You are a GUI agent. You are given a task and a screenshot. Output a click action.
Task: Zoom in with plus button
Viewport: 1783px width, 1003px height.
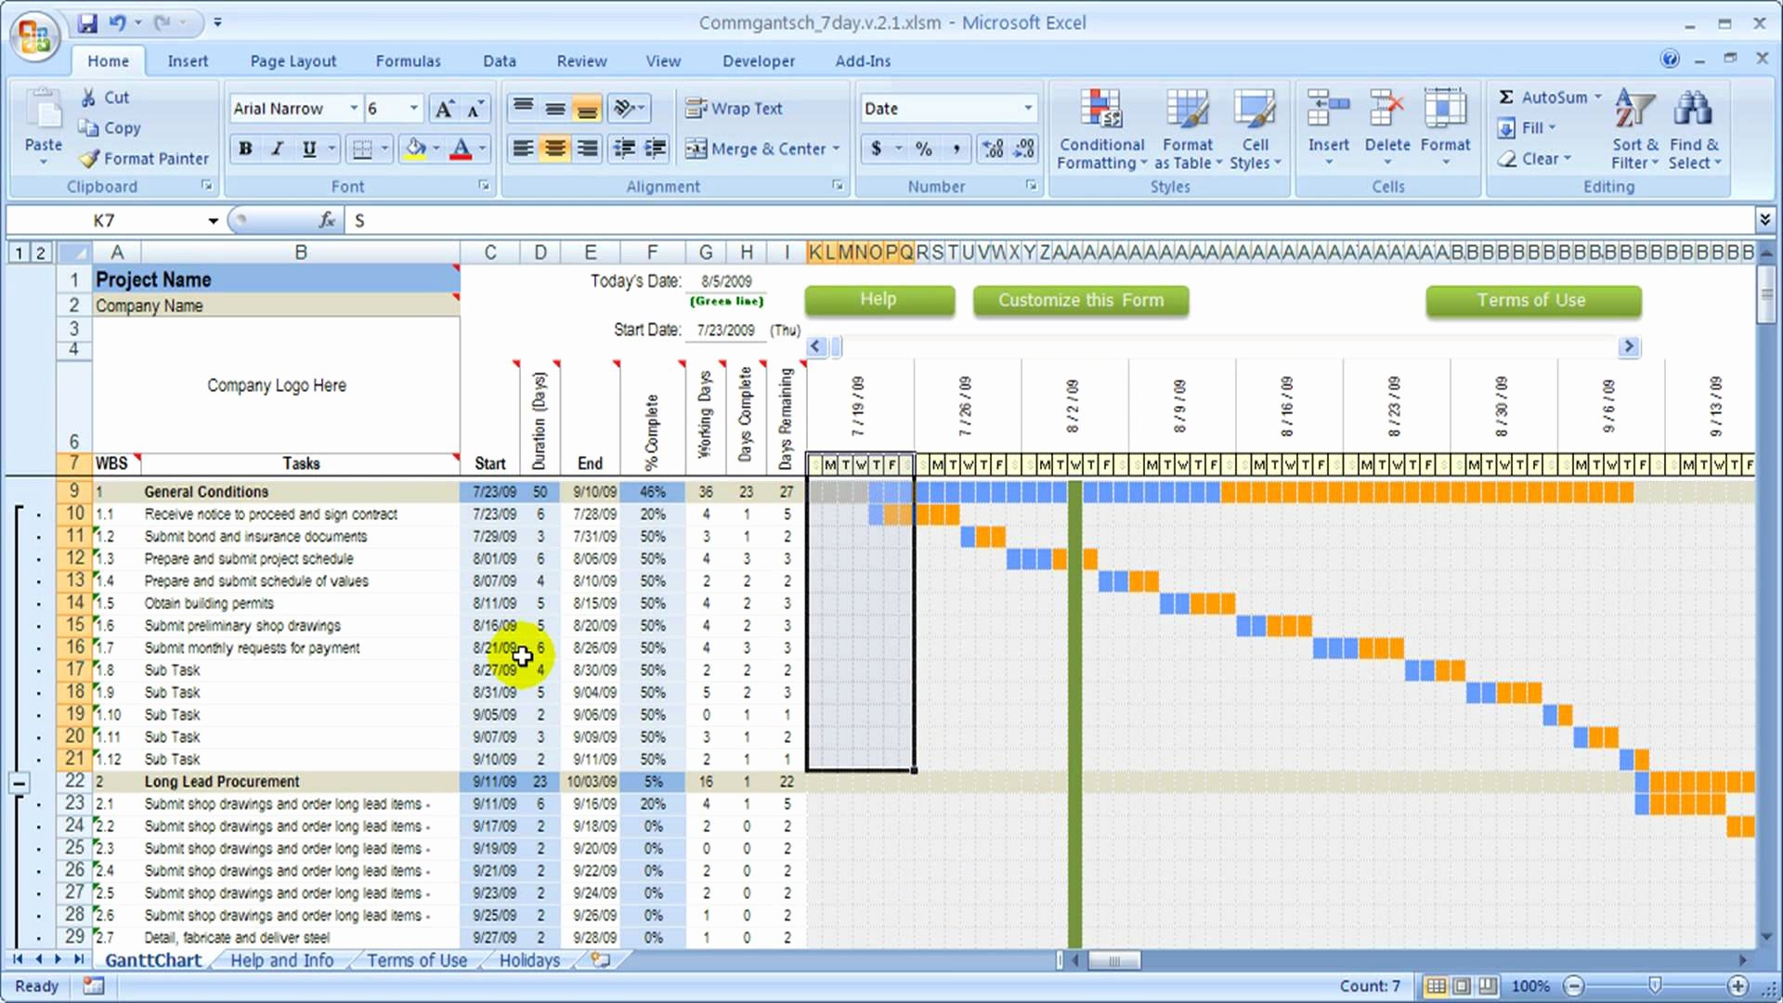tap(1737, 985)
